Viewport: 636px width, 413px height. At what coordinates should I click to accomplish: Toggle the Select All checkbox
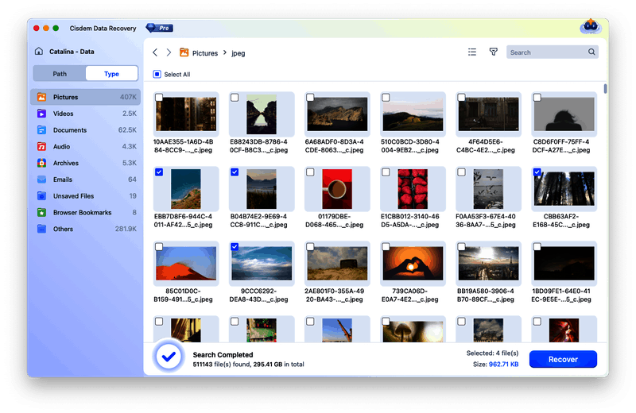click(x=157, y=75)
